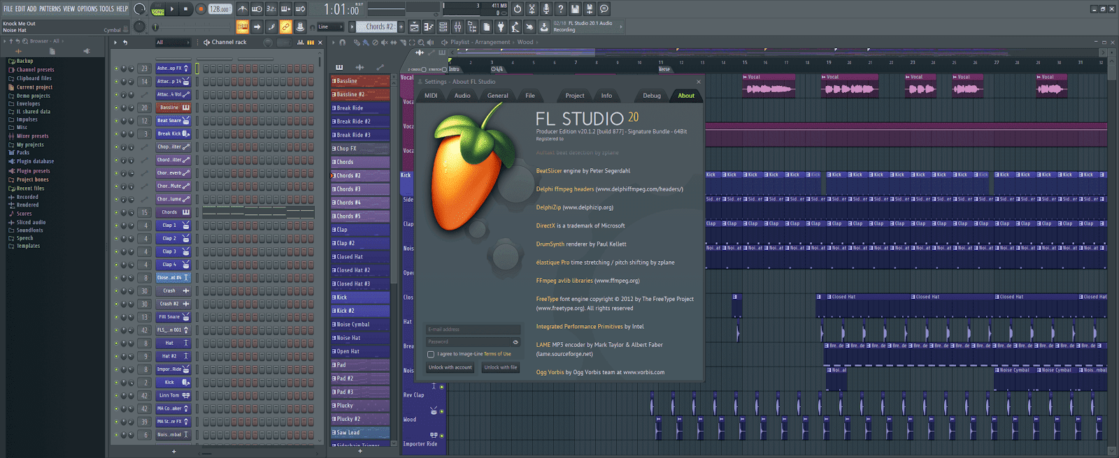Click the orange Record button

(x=200, y=9)
